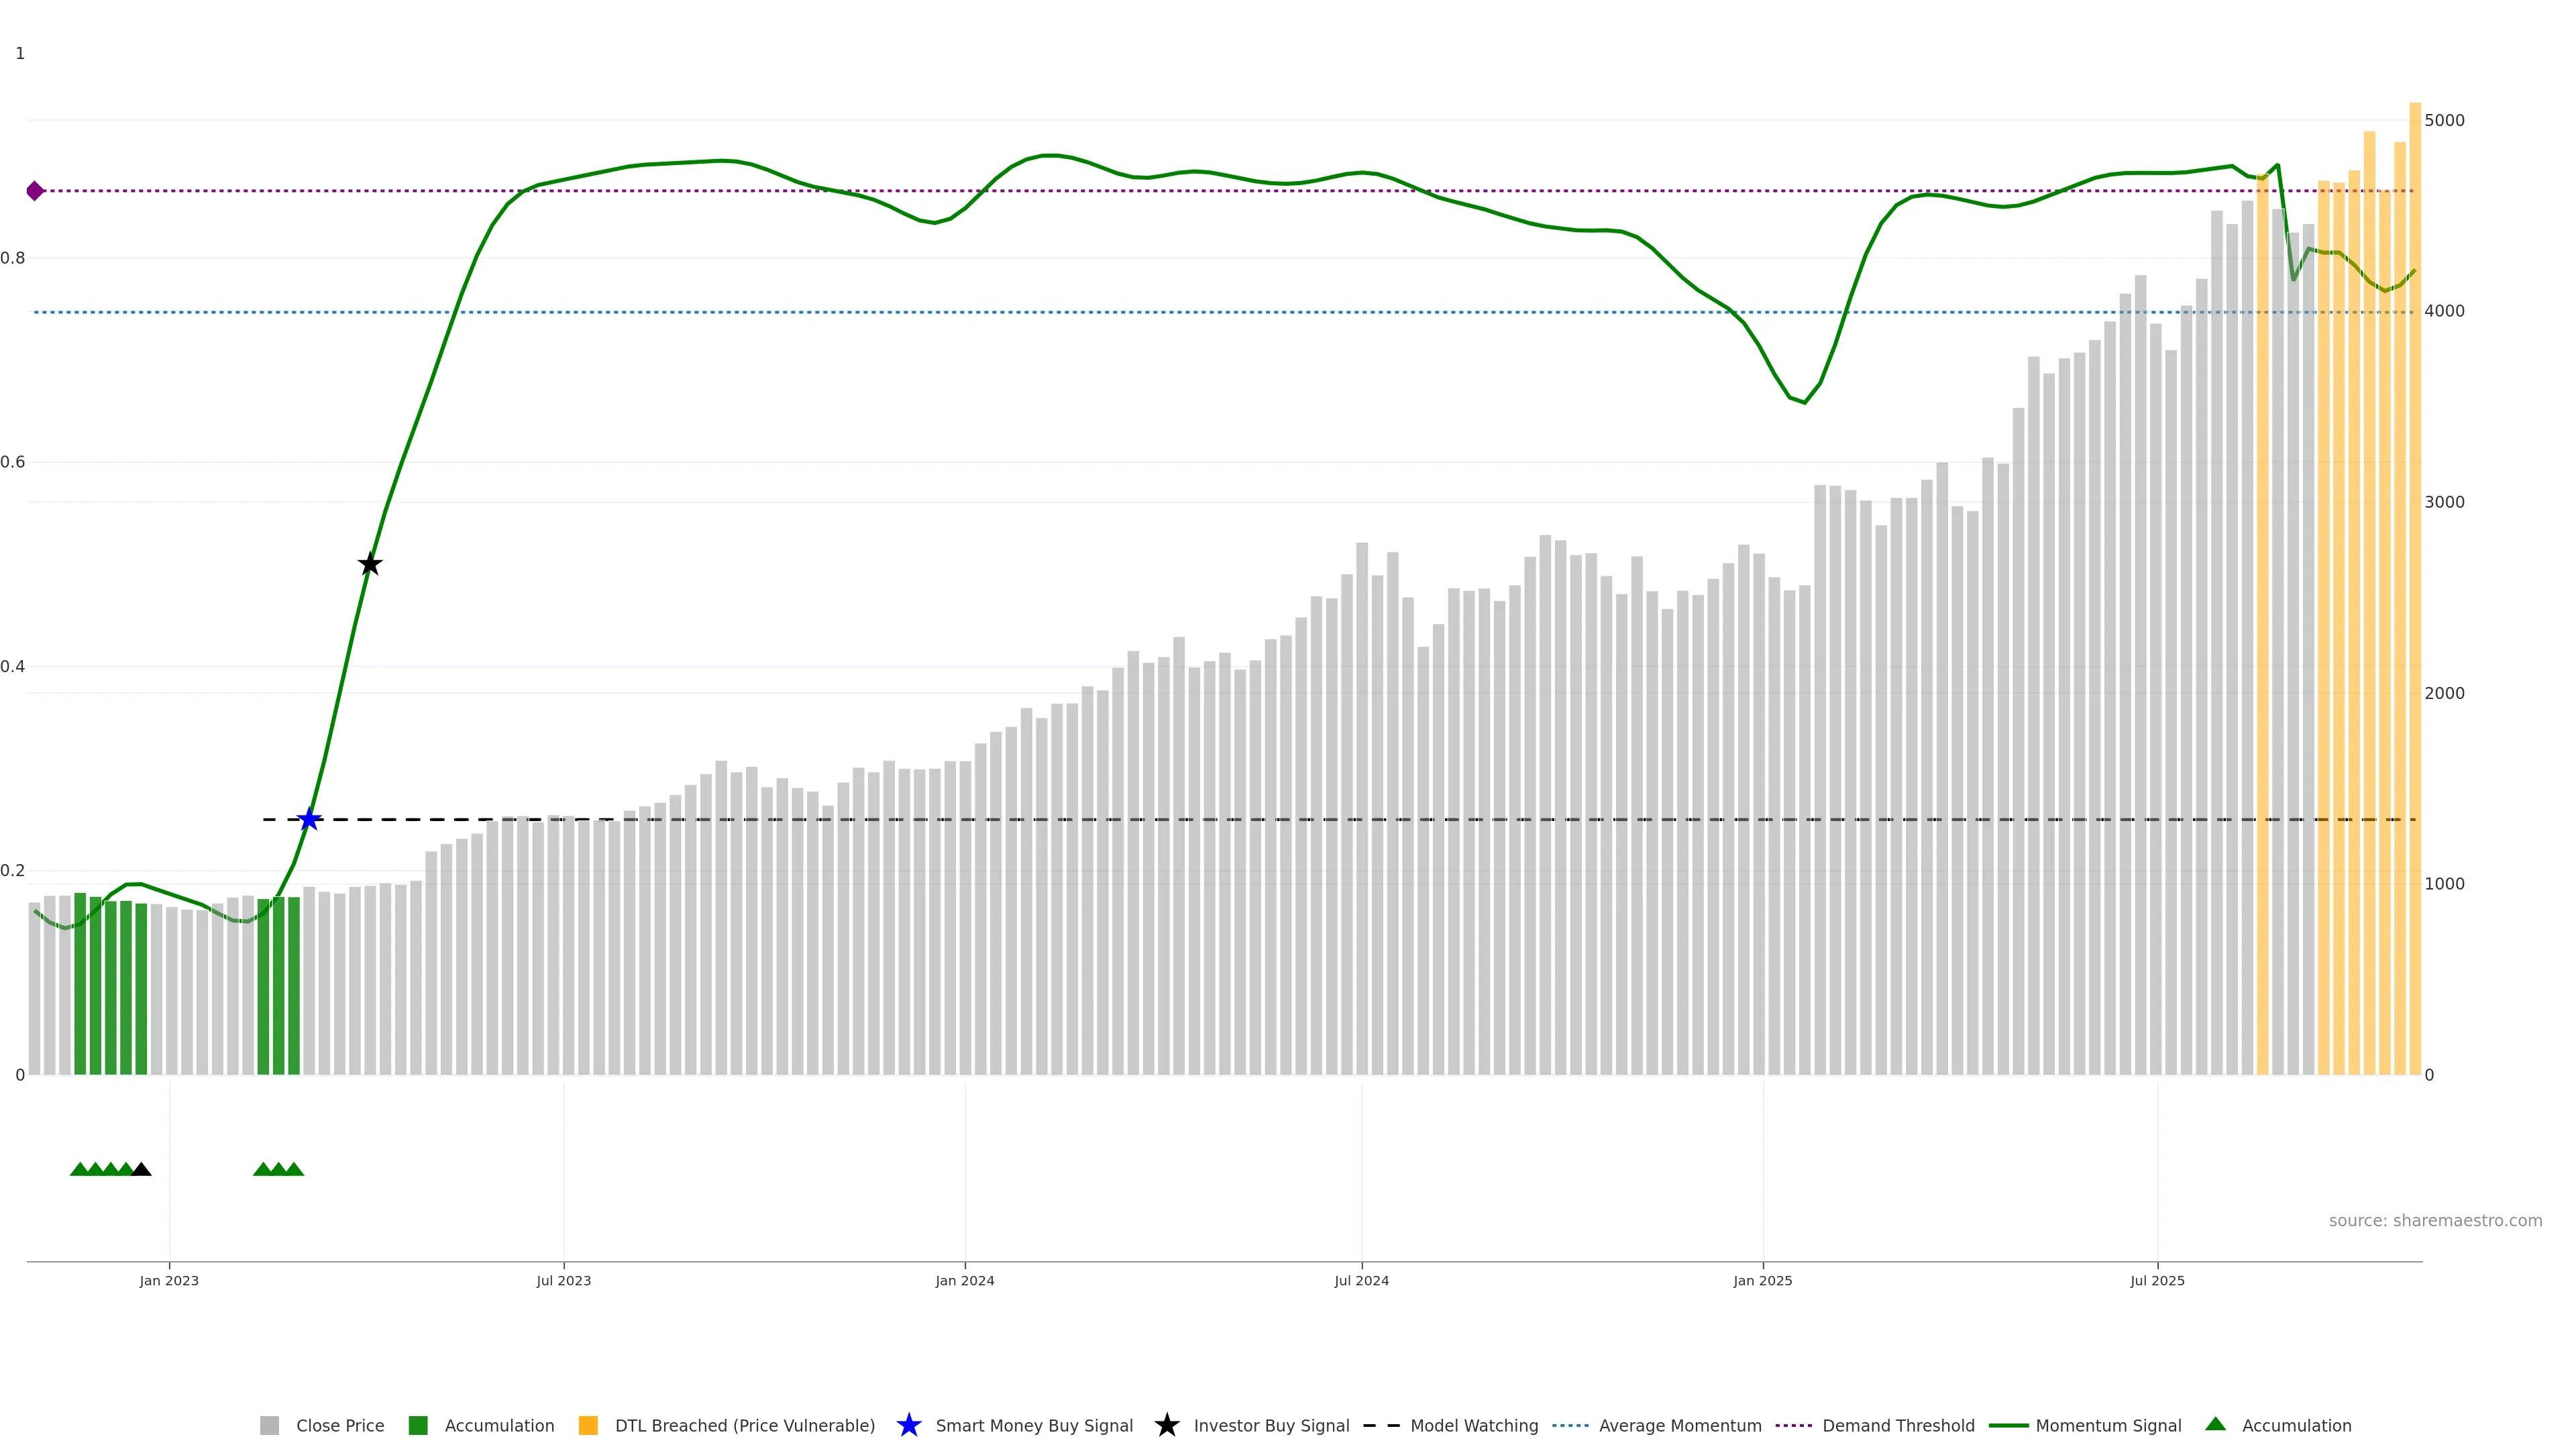Image resolution: width=2576 pixels, height=1449 pixels.
Task: Hide Demand Threshold legend series
Action: click(1897, 1425)
